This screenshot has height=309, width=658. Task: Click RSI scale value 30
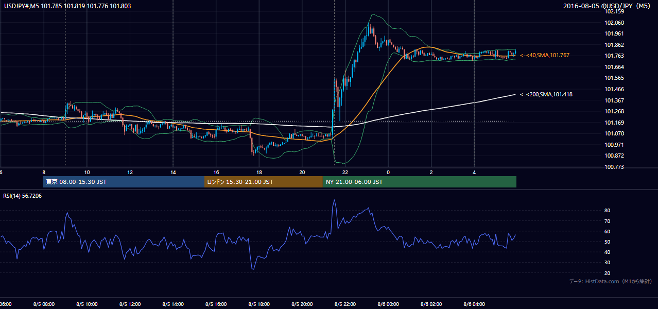(608, 263)
